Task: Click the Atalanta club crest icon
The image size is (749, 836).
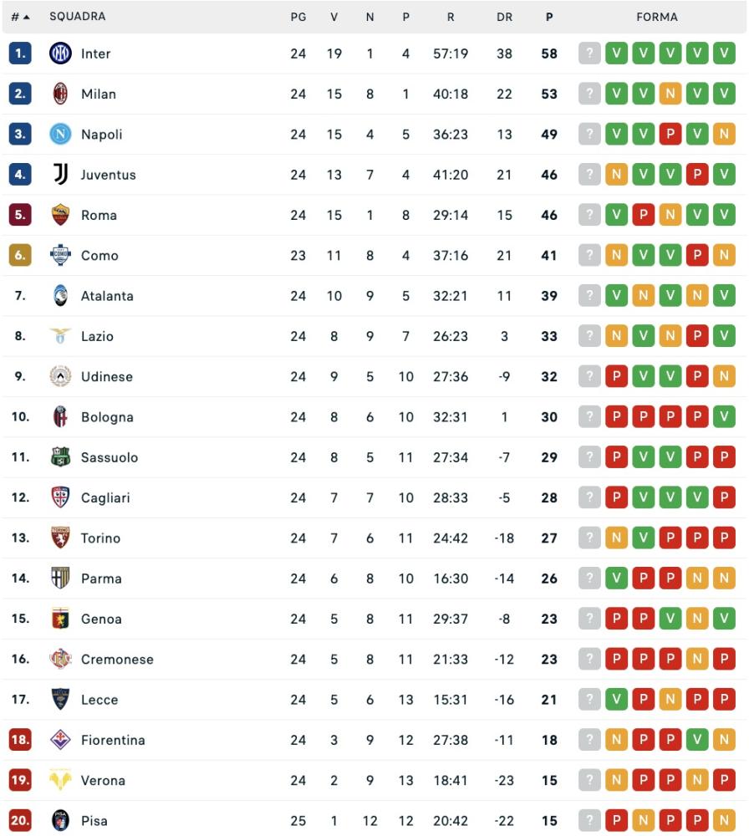Action: tap(60, 296)
